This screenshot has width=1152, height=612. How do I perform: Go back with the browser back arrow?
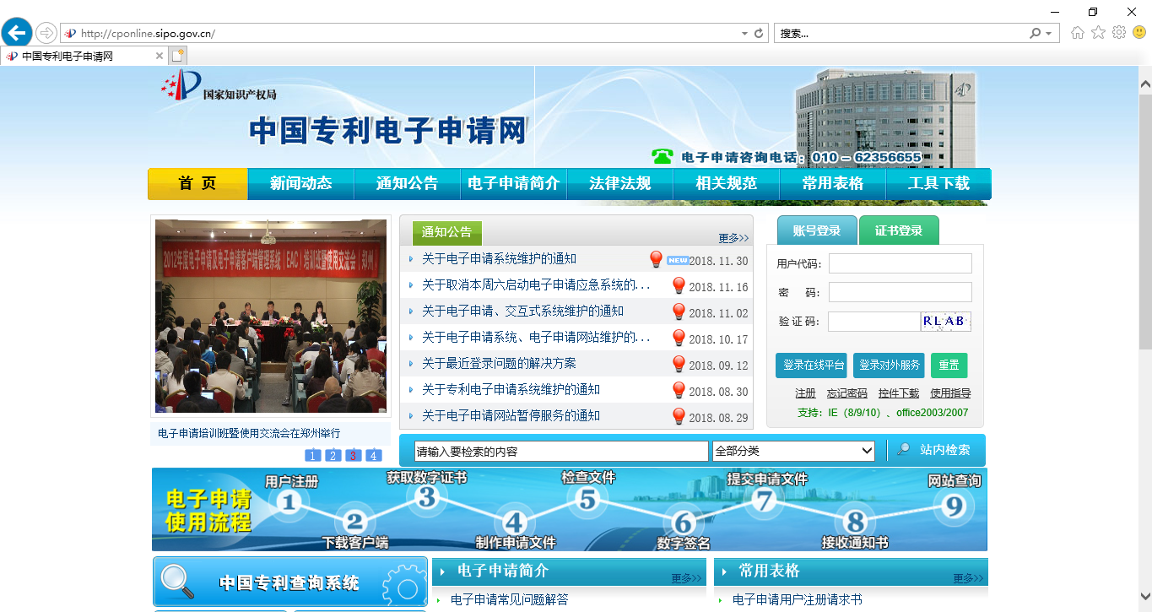click(x=17, y=33)
